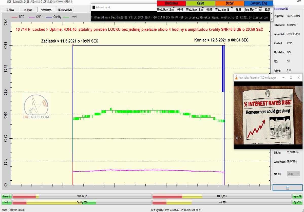Open the MIS Single dropdown
This screenshot has width=304, height=212.
[x=293, y=174]
